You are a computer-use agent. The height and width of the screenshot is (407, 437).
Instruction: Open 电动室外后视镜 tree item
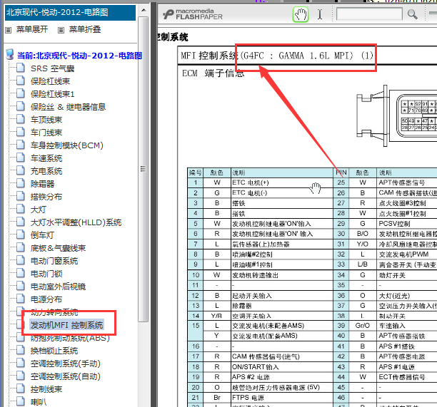coord(58,287)
